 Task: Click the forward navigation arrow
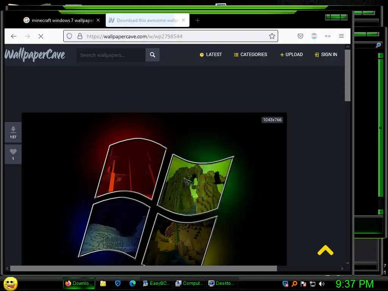(27, 36)
